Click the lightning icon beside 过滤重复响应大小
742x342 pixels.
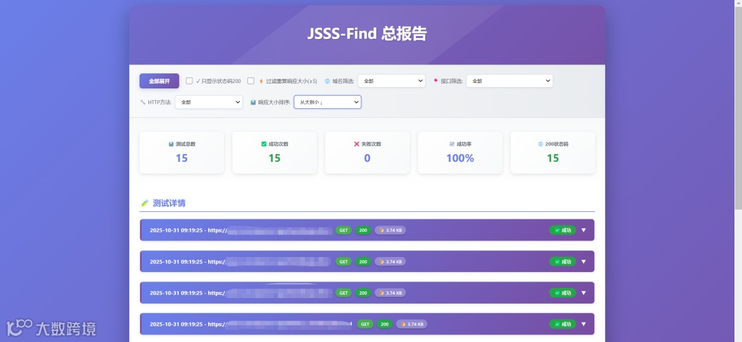[x=261, y=82]
